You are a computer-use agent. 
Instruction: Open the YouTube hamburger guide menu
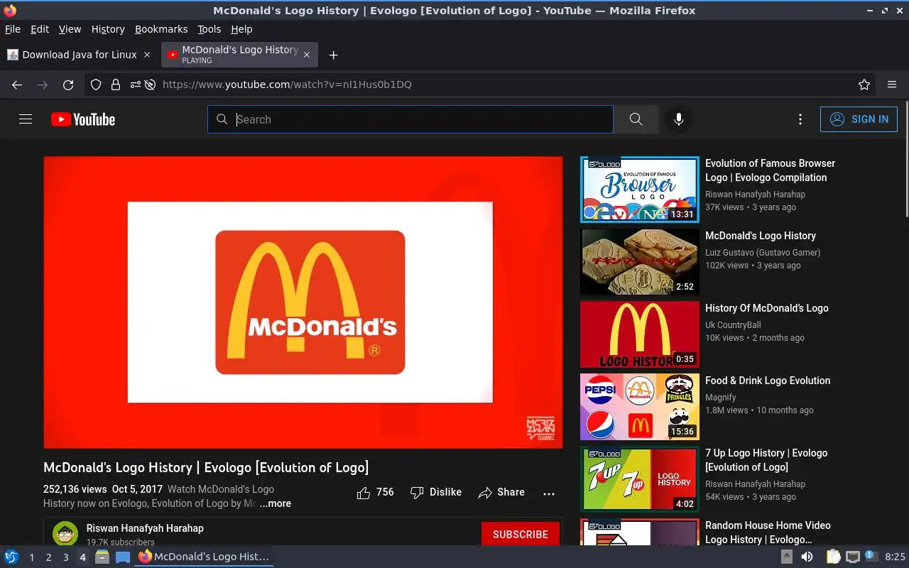pyautogui.click(x=26, y=119)
